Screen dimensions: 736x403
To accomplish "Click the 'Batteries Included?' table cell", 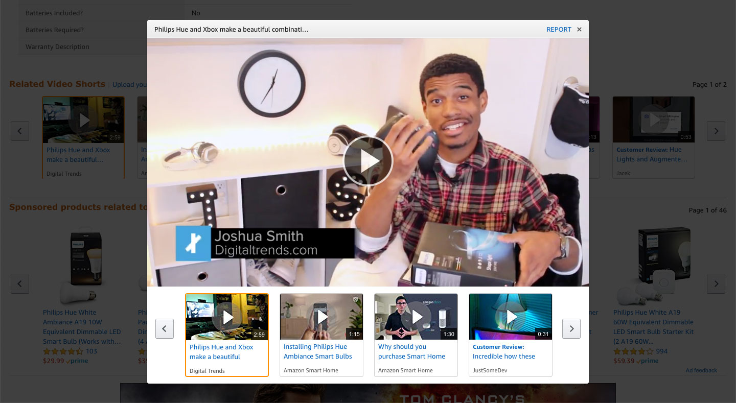I will point(101,13).
